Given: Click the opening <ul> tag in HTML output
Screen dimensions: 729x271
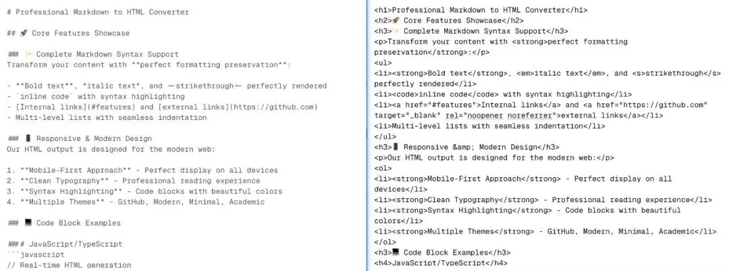Looking at the screenshot, I should click(383, 63).
